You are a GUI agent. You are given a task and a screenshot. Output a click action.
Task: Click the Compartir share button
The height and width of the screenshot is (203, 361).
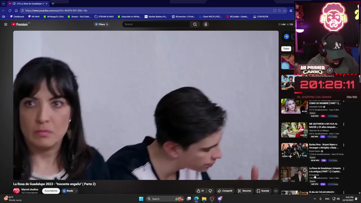(225, 191)
